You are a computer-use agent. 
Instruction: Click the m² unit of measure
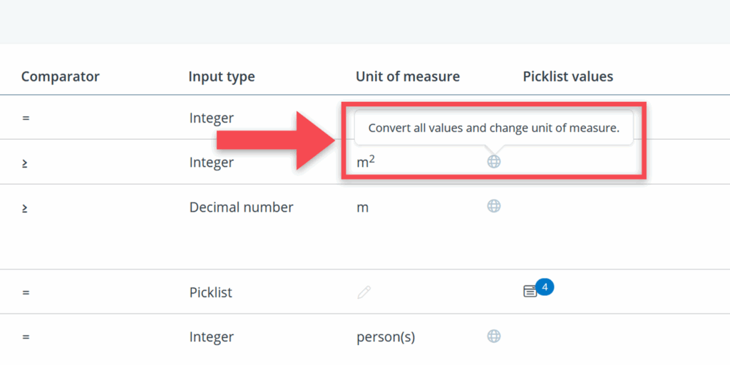coord(366,163)
